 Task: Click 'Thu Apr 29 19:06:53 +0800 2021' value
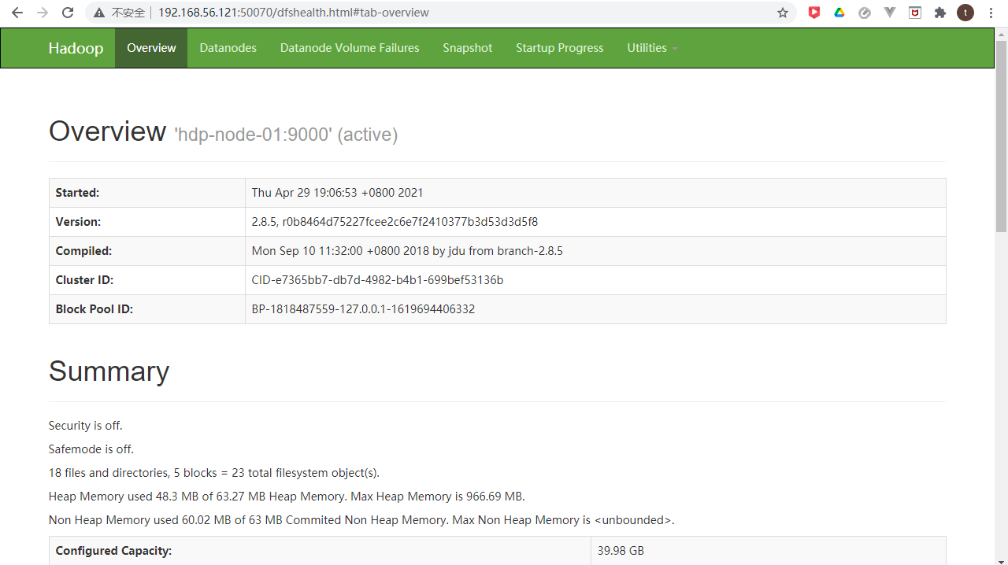pos(338,193)
